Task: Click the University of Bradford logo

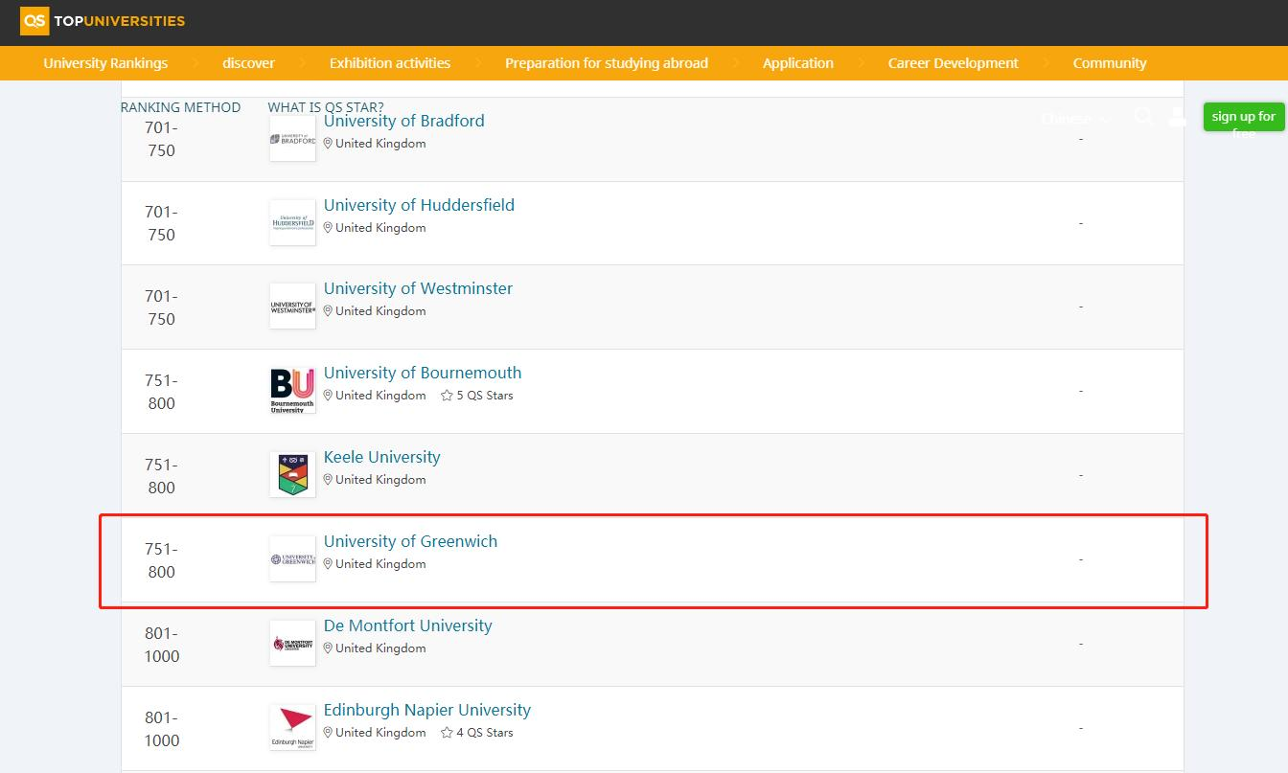Action: pyautogui.click(x=292, y=139)
